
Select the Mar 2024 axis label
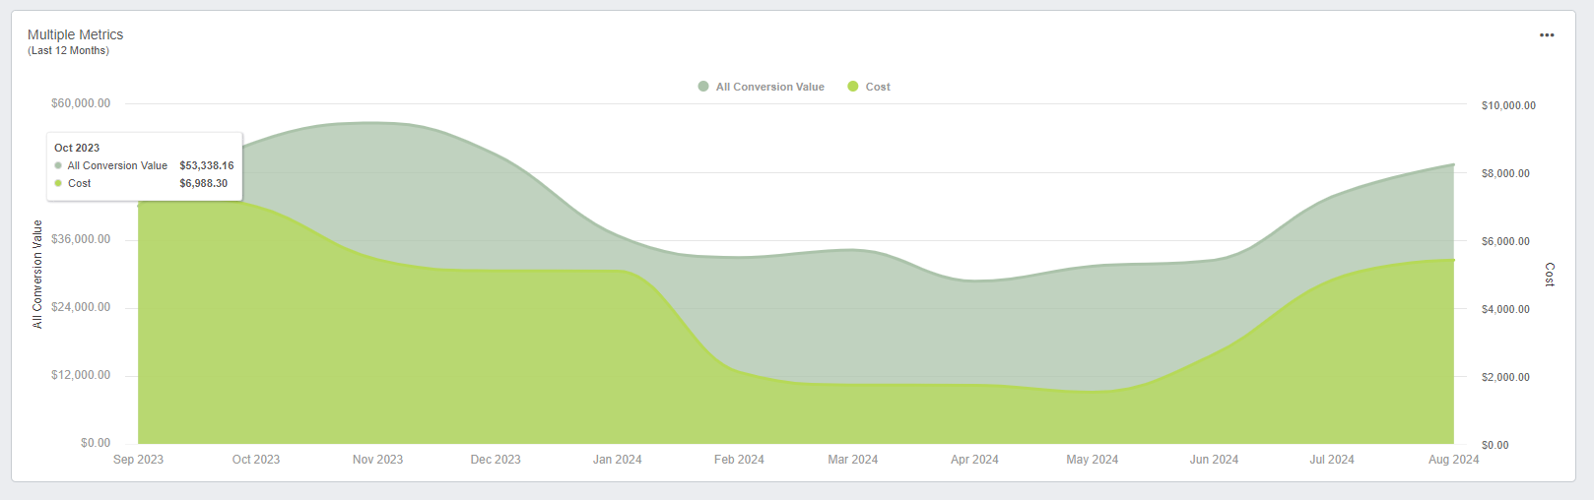point(853,460)
